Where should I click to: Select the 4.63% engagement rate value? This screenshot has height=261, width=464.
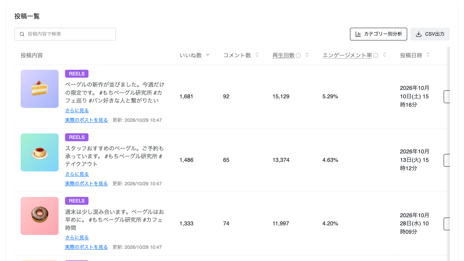(330, 160)
